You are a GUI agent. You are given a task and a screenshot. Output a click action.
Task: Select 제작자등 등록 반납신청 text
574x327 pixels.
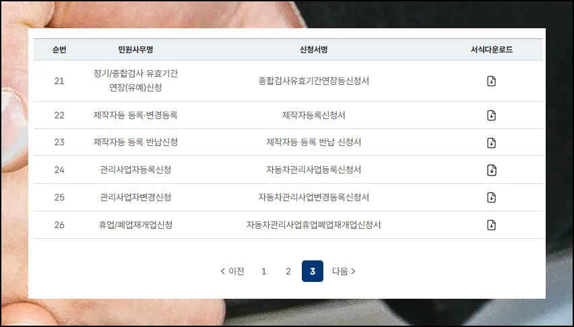135,142
